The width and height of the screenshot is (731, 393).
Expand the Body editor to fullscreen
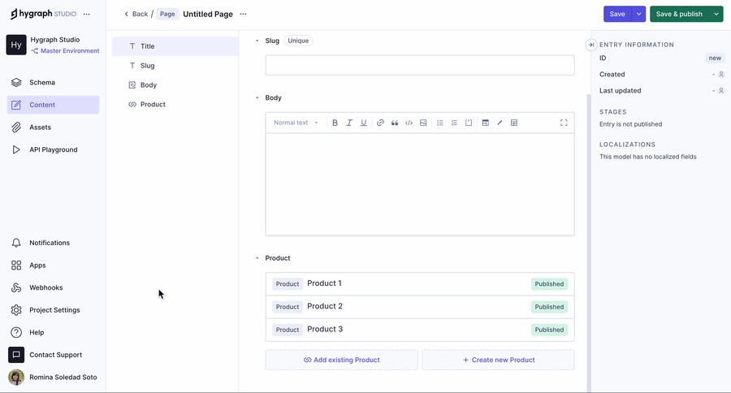[x=564, y=123]
